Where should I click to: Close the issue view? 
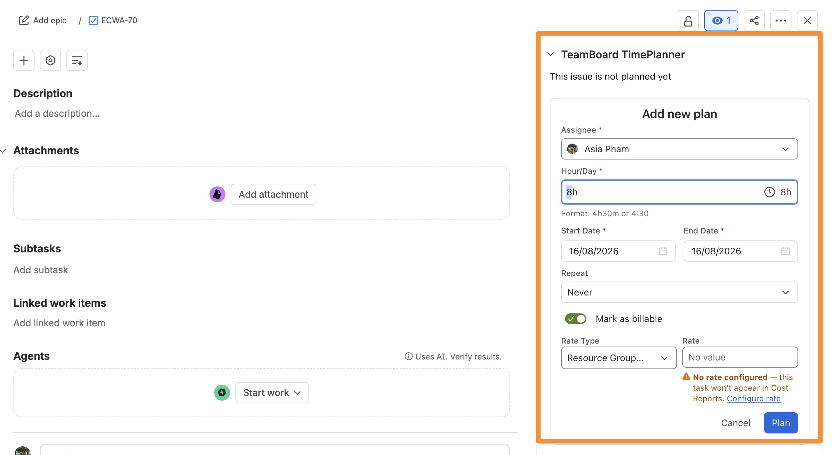coord(807,21)
